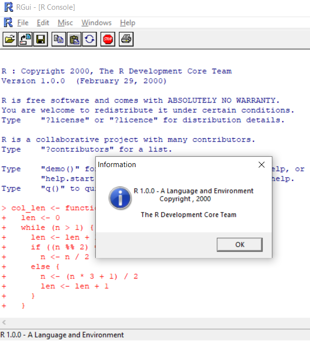This screenshot has height=341, width=310.
Task: Click the Copy toolbar icon
Action: [59, 40]
